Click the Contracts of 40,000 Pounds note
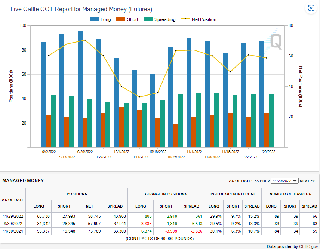Image resolution: width=320 pixels, height=249 pixels. pos(160,239)
